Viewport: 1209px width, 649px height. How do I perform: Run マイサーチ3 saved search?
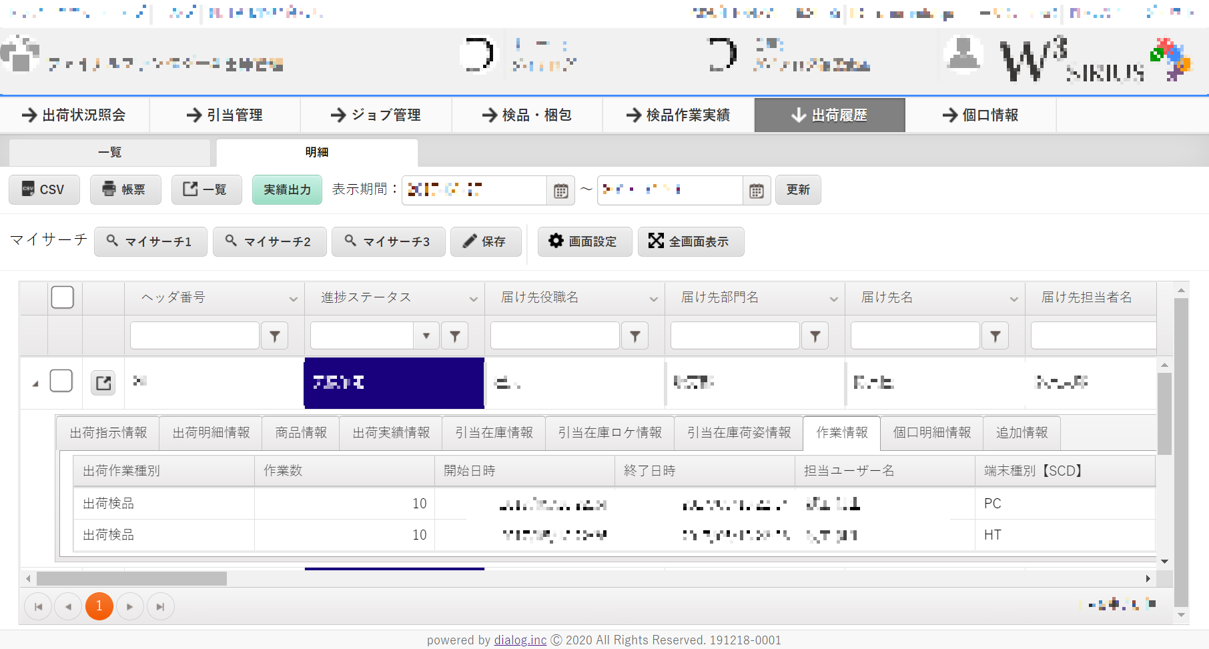click(388, 241)
